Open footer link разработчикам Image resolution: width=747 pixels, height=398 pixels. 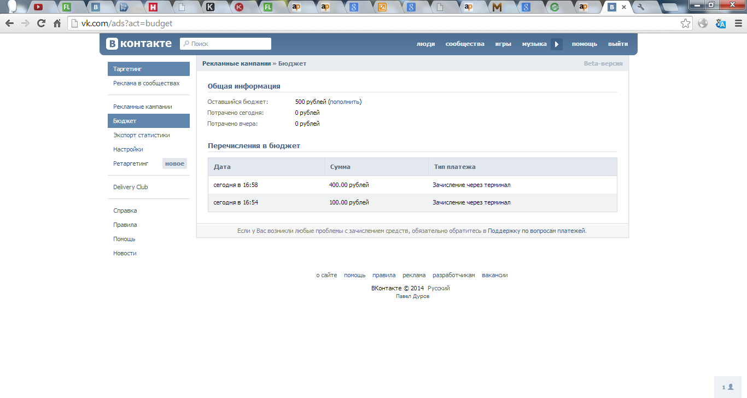click(454, 275)
